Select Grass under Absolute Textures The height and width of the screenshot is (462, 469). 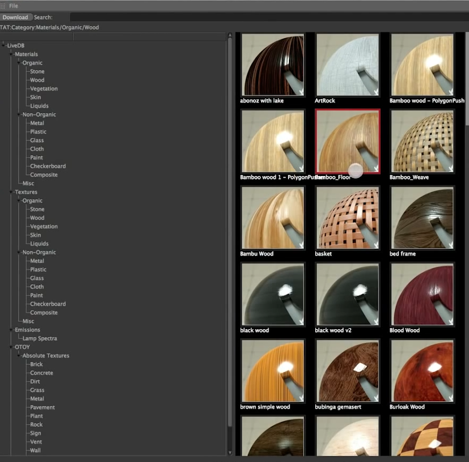pyautogui.click(x=37, y=390)
